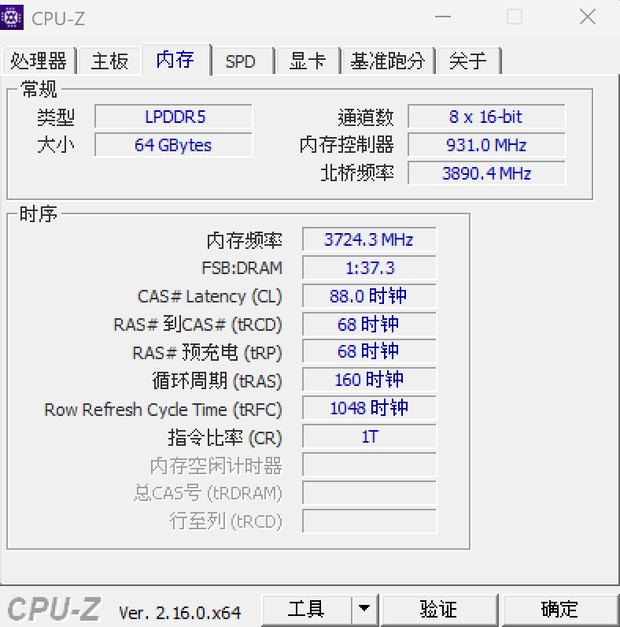Click the empty 总CAS号 (tRDRAM) field

[x=370, y=492]
